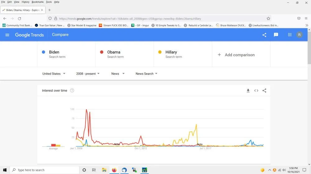Share the Interest over time chart
Screen dimensions: 311x174
(x=264, y=91)
